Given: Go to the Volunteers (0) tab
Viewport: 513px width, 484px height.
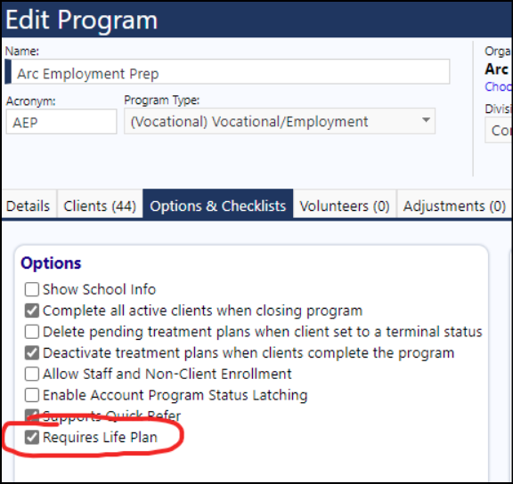Looking at the screenshot, I should click(345, 206).
